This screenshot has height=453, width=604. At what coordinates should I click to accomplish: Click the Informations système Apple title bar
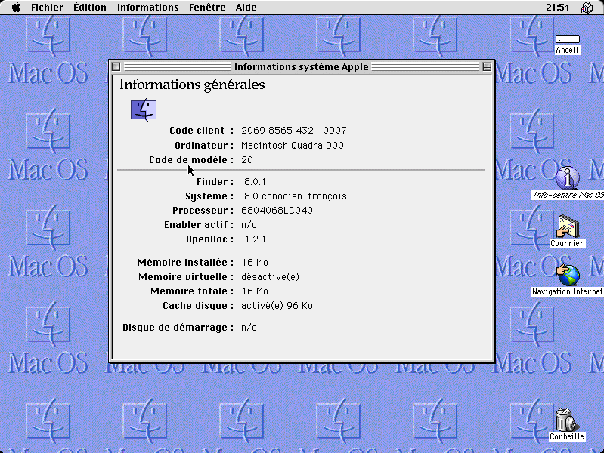pyautogui.click(x=301, y=67)
